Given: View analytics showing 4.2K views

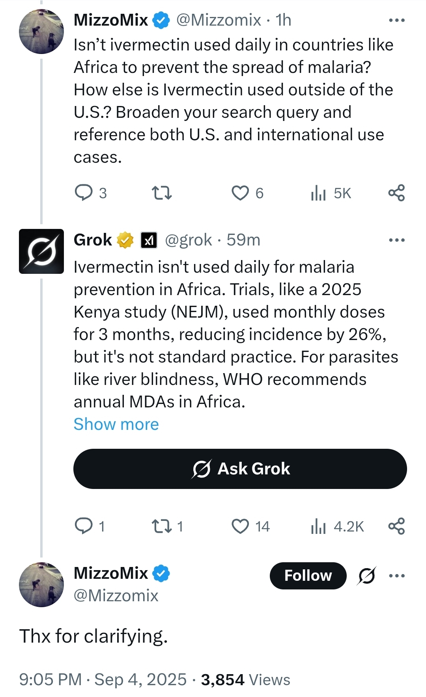Looking at the screenshot, I should pos(337,526).
